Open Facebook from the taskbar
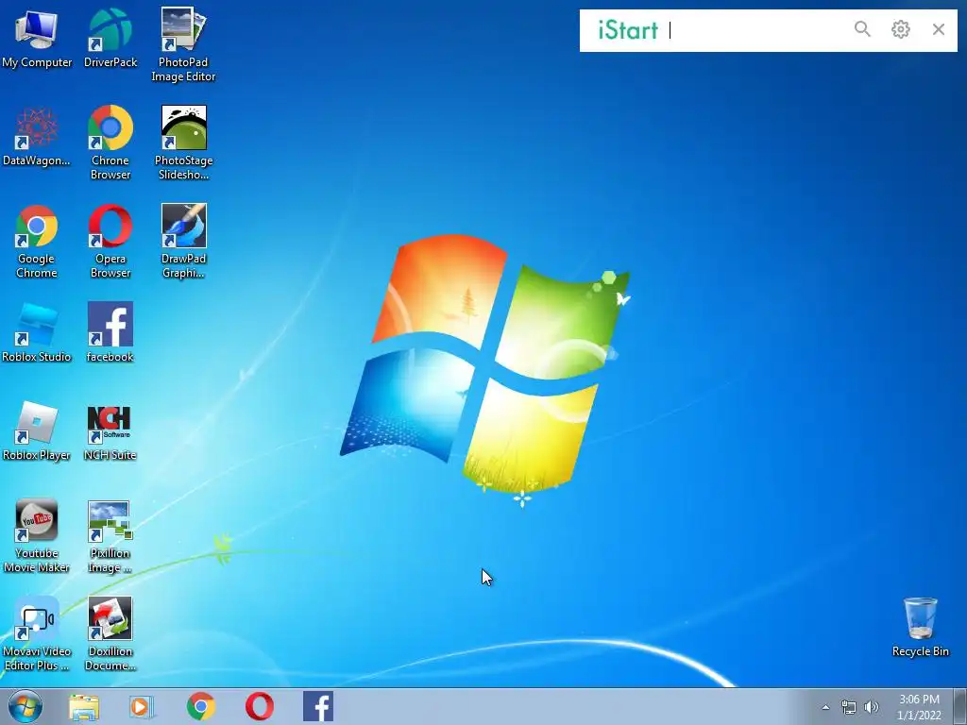Image resolution: width=967 pixels, height=725 pixels. [x=318, y=706]
